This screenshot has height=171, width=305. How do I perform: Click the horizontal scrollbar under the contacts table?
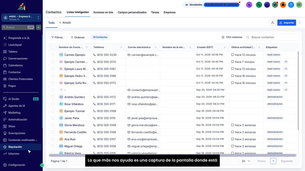point(172,156)
